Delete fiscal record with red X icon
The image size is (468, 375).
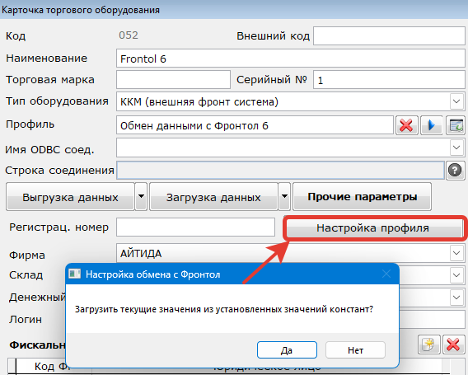click(x=453, y=345)
